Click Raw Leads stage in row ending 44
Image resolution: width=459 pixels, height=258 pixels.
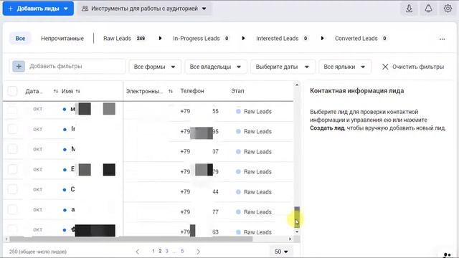click(254, 192)
